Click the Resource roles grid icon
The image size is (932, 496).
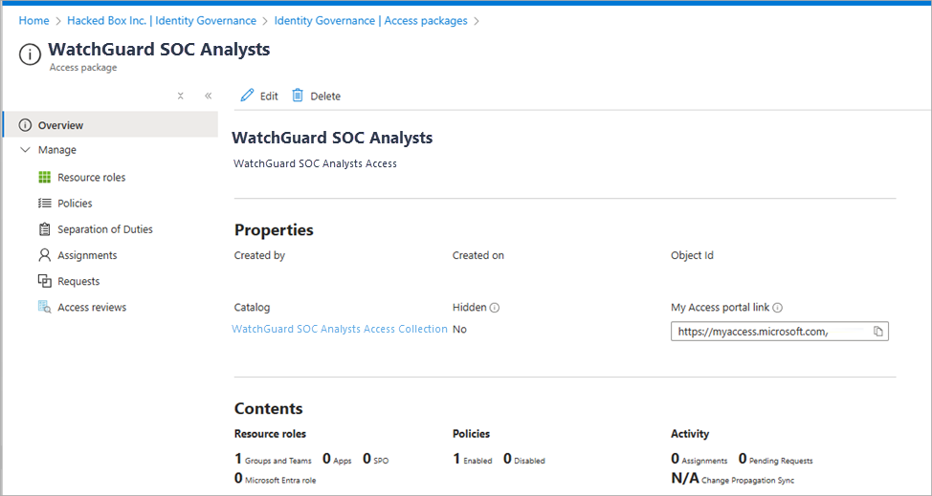44,177
